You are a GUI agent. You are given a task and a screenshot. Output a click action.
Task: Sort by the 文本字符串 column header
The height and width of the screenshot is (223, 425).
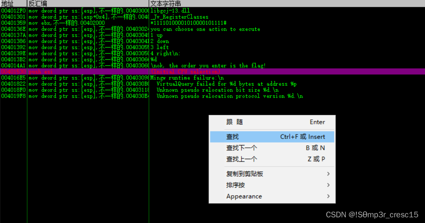pos(287,4)
